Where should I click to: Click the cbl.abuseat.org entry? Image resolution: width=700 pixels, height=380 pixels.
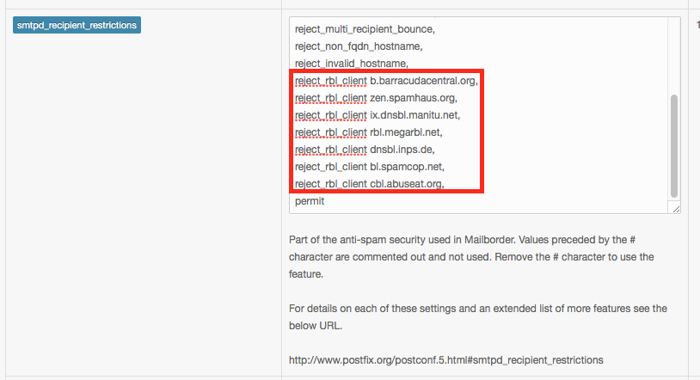[x=407, y=184]
